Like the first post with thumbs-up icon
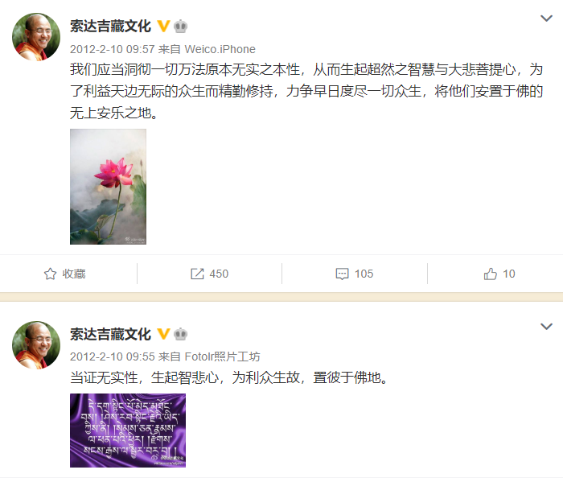Image resolution: width=563 pixels, height=478 pixels. 490,274
